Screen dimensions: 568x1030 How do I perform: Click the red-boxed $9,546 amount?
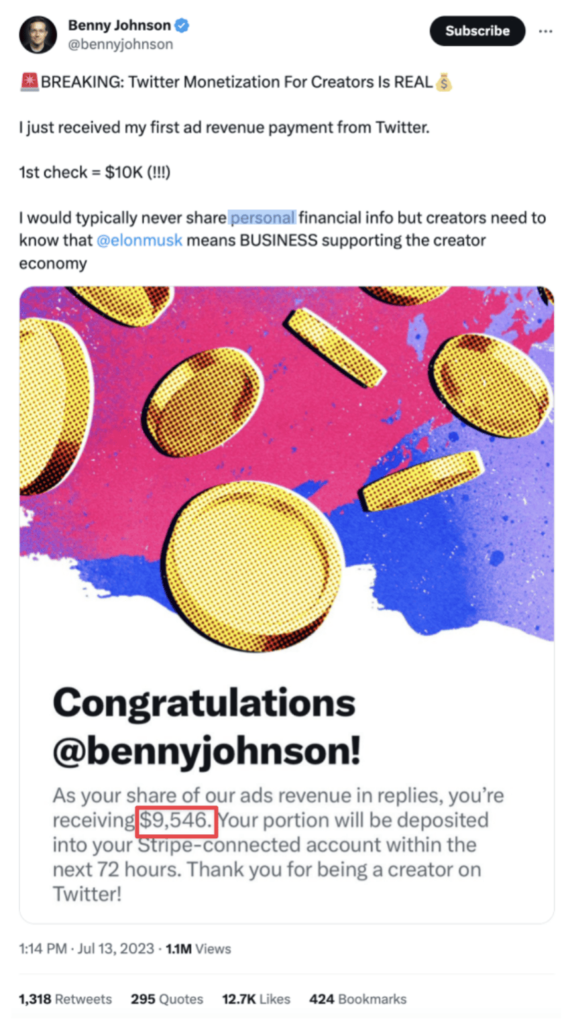pyautogui.click(x=176, y=820)
